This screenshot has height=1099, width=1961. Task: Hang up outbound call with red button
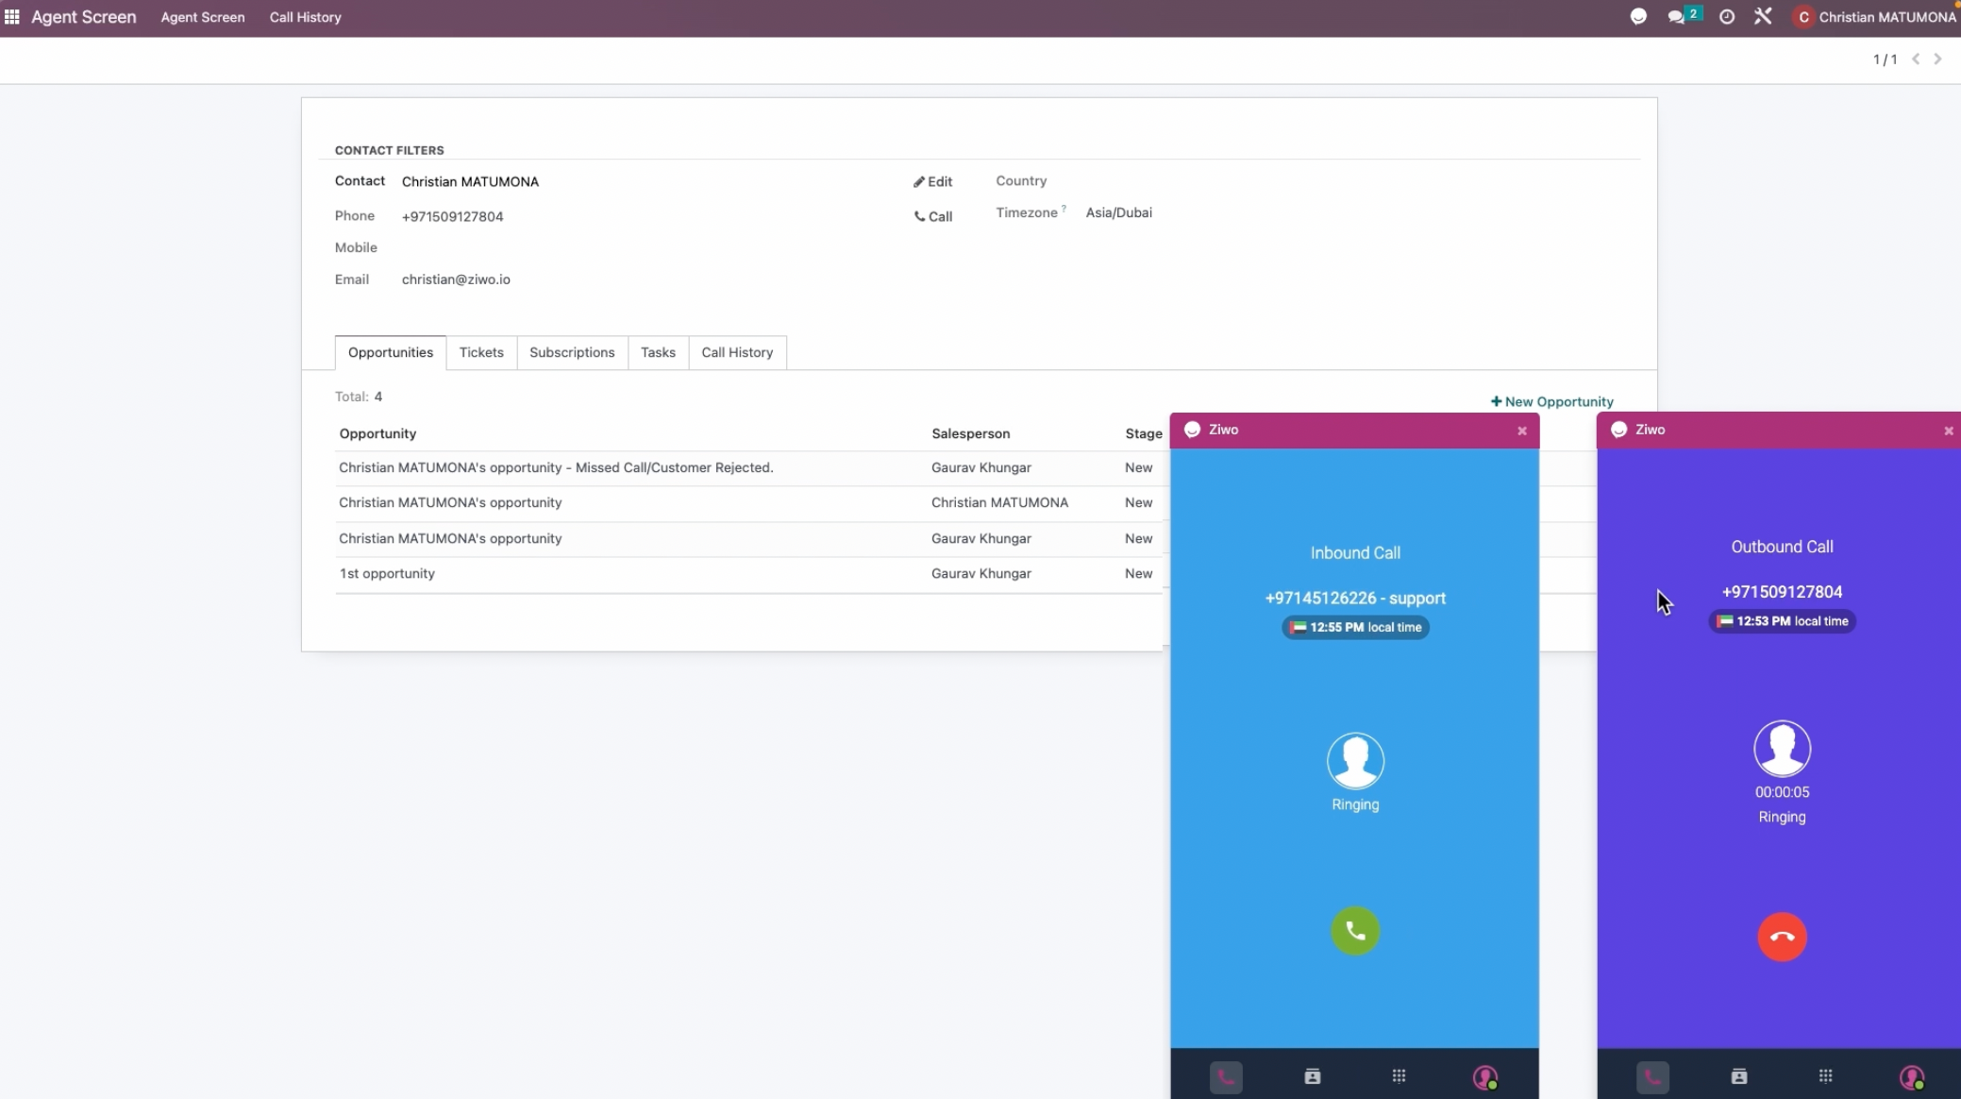(1782, 937)
